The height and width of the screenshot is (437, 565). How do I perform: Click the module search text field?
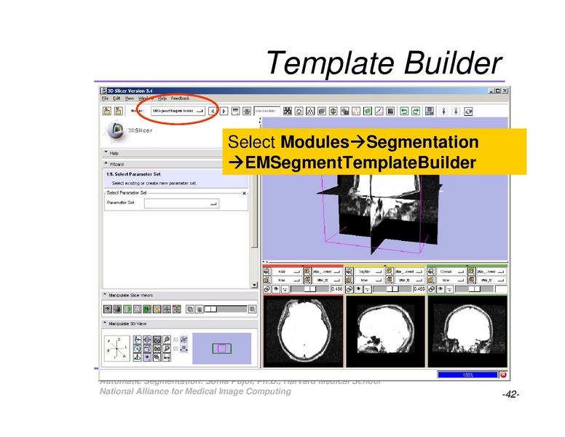coord(266,111)
